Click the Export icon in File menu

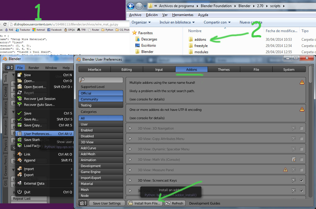(20, 175)
